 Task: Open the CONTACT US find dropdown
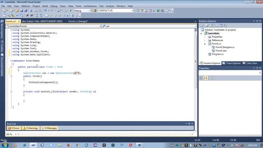tap(132, 11)
